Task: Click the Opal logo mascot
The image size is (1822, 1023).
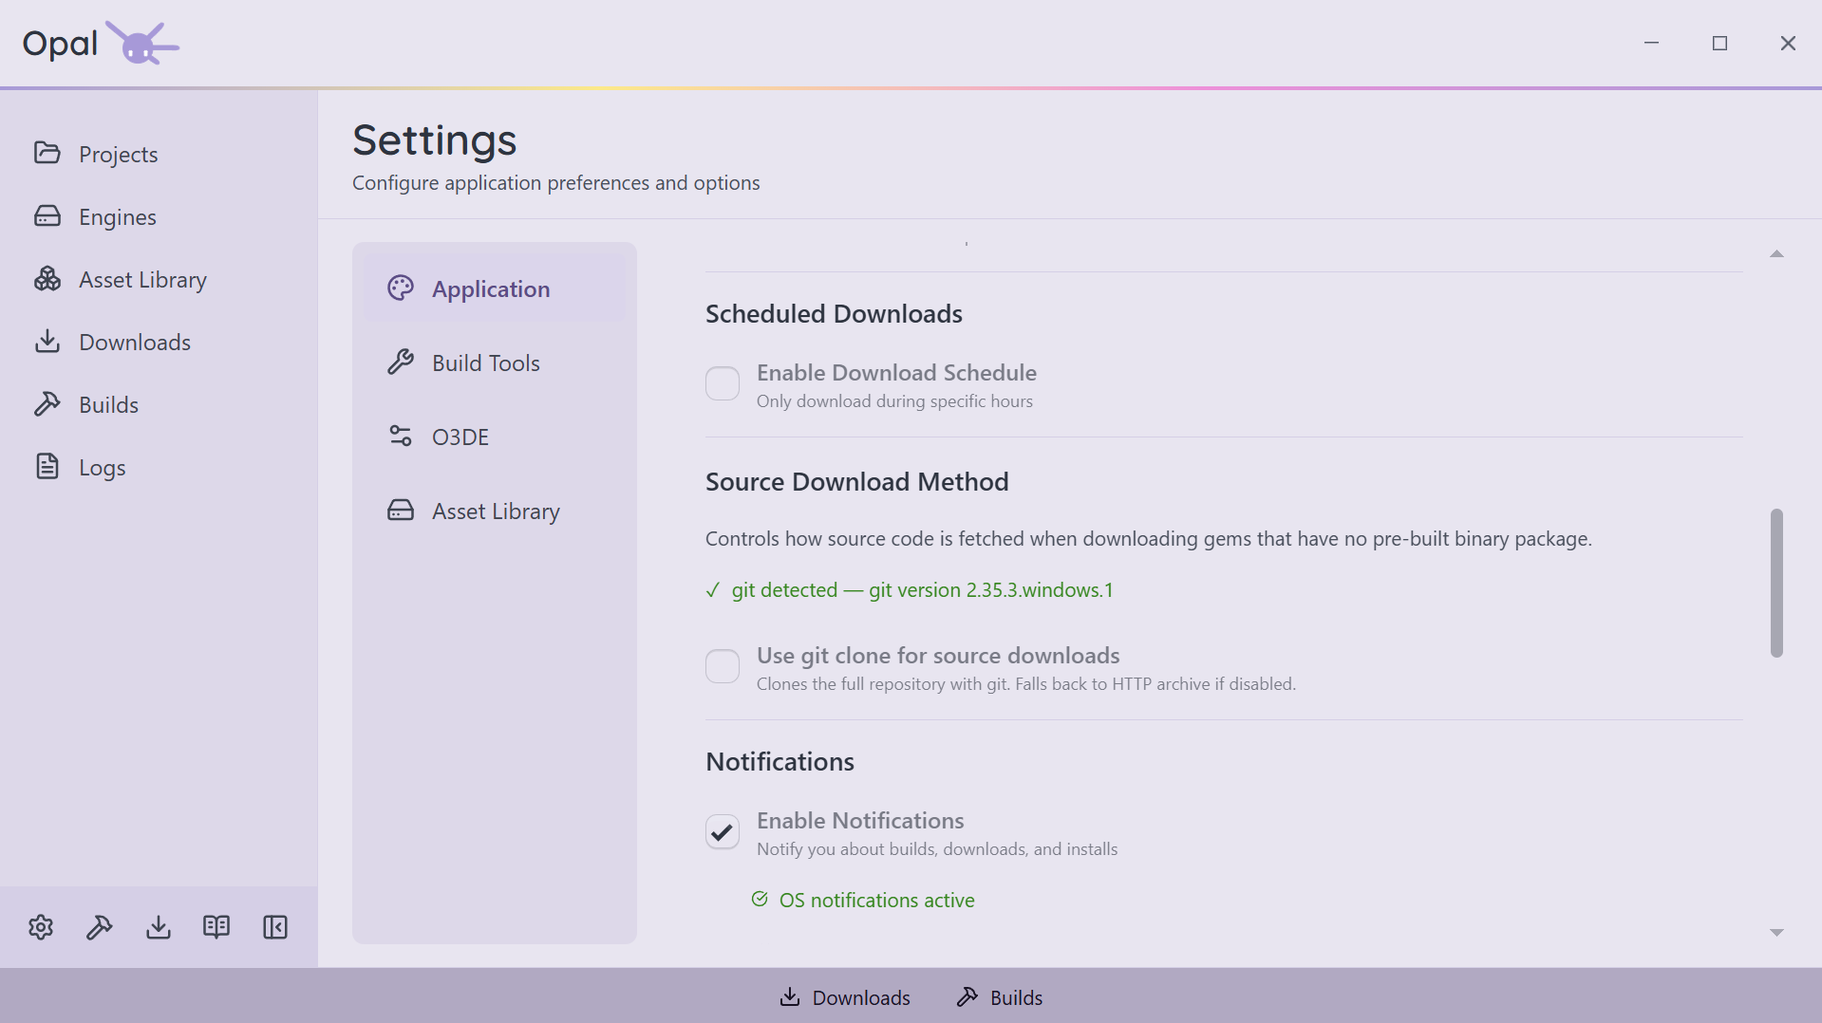Action: [141, 43]
